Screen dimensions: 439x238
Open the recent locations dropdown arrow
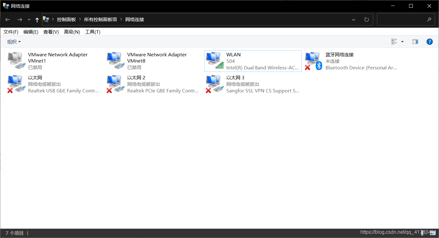click(29, 20)
